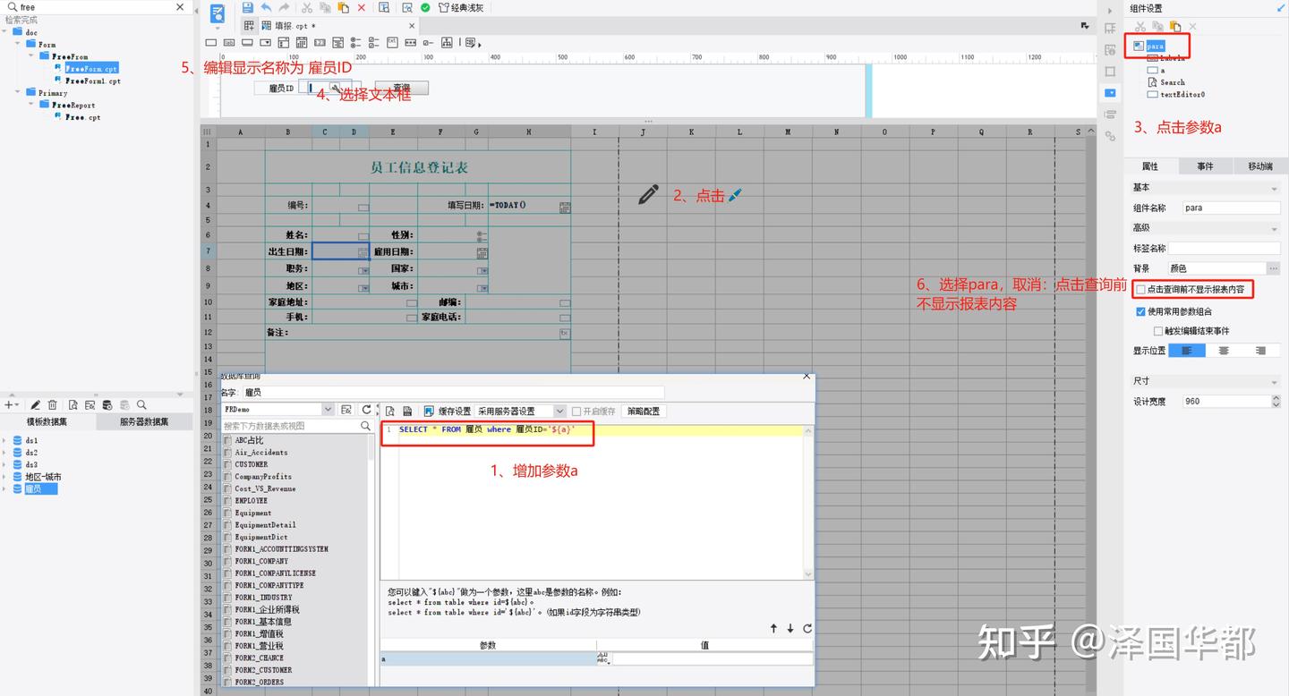Select the 模板数据集 tab
This screenshot has width=1289, height=696.
click(x=47, y=422)
